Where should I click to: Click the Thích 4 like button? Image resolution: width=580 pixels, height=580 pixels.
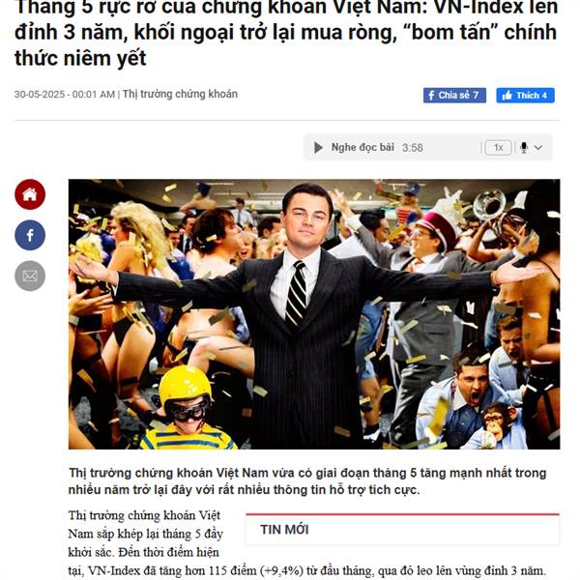pyautogui.click(x=525, y=96)
